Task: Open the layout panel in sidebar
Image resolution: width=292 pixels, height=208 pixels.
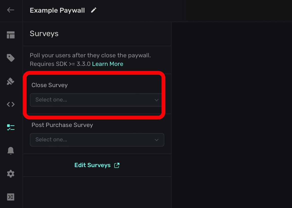Action: click(11, 35)
